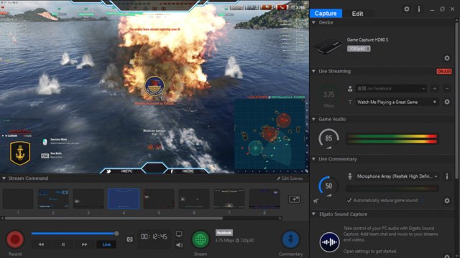The width and height of the screenshot is (460, 258).
Task: Take a snapshot with the camera icon
Action: coord(129,239)
